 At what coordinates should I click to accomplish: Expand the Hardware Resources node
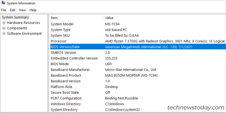tap(4, 23)
